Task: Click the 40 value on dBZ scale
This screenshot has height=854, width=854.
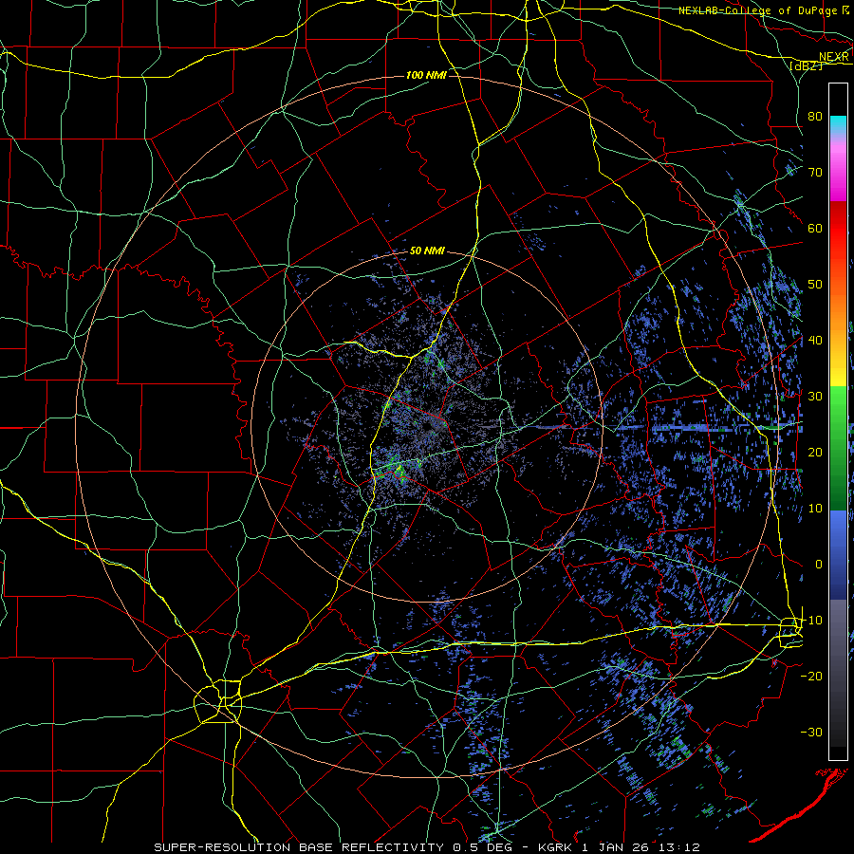Action: (x=815, y=341)
